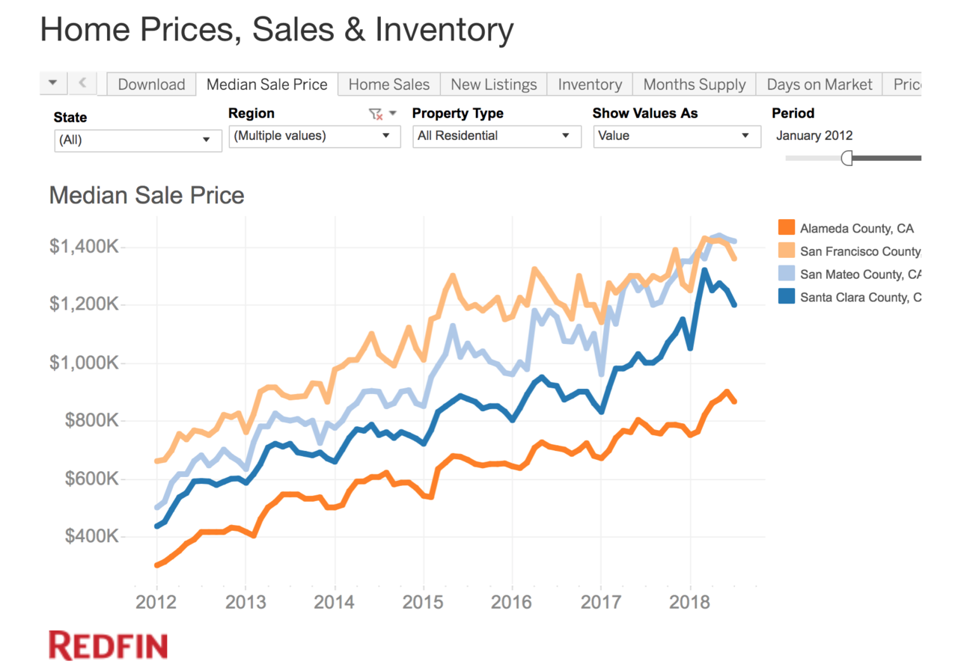
Task: Switch to the Home Sales tab
Action: pos(388,84)
